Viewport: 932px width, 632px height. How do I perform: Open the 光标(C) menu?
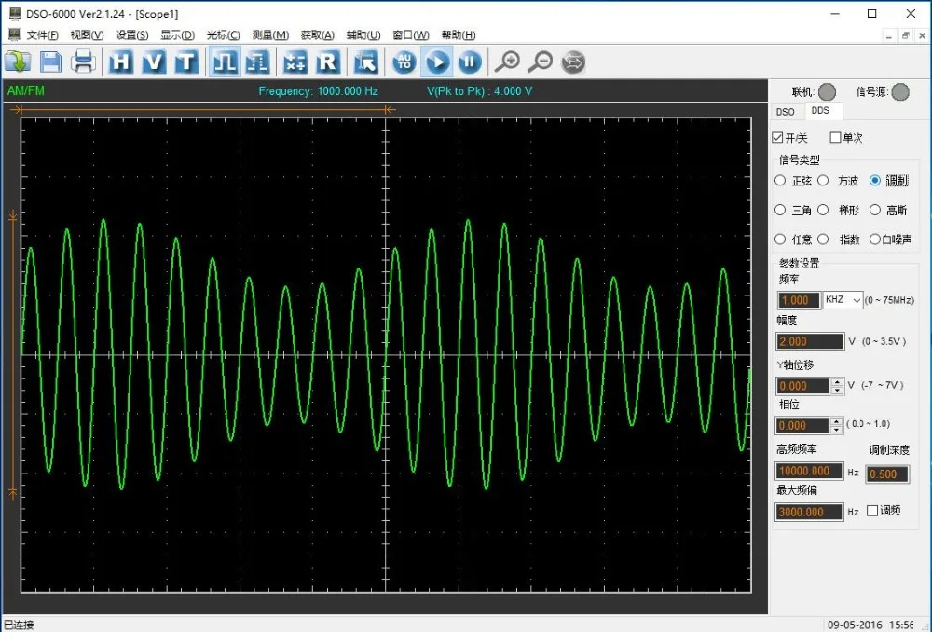[x=223, y=35]
